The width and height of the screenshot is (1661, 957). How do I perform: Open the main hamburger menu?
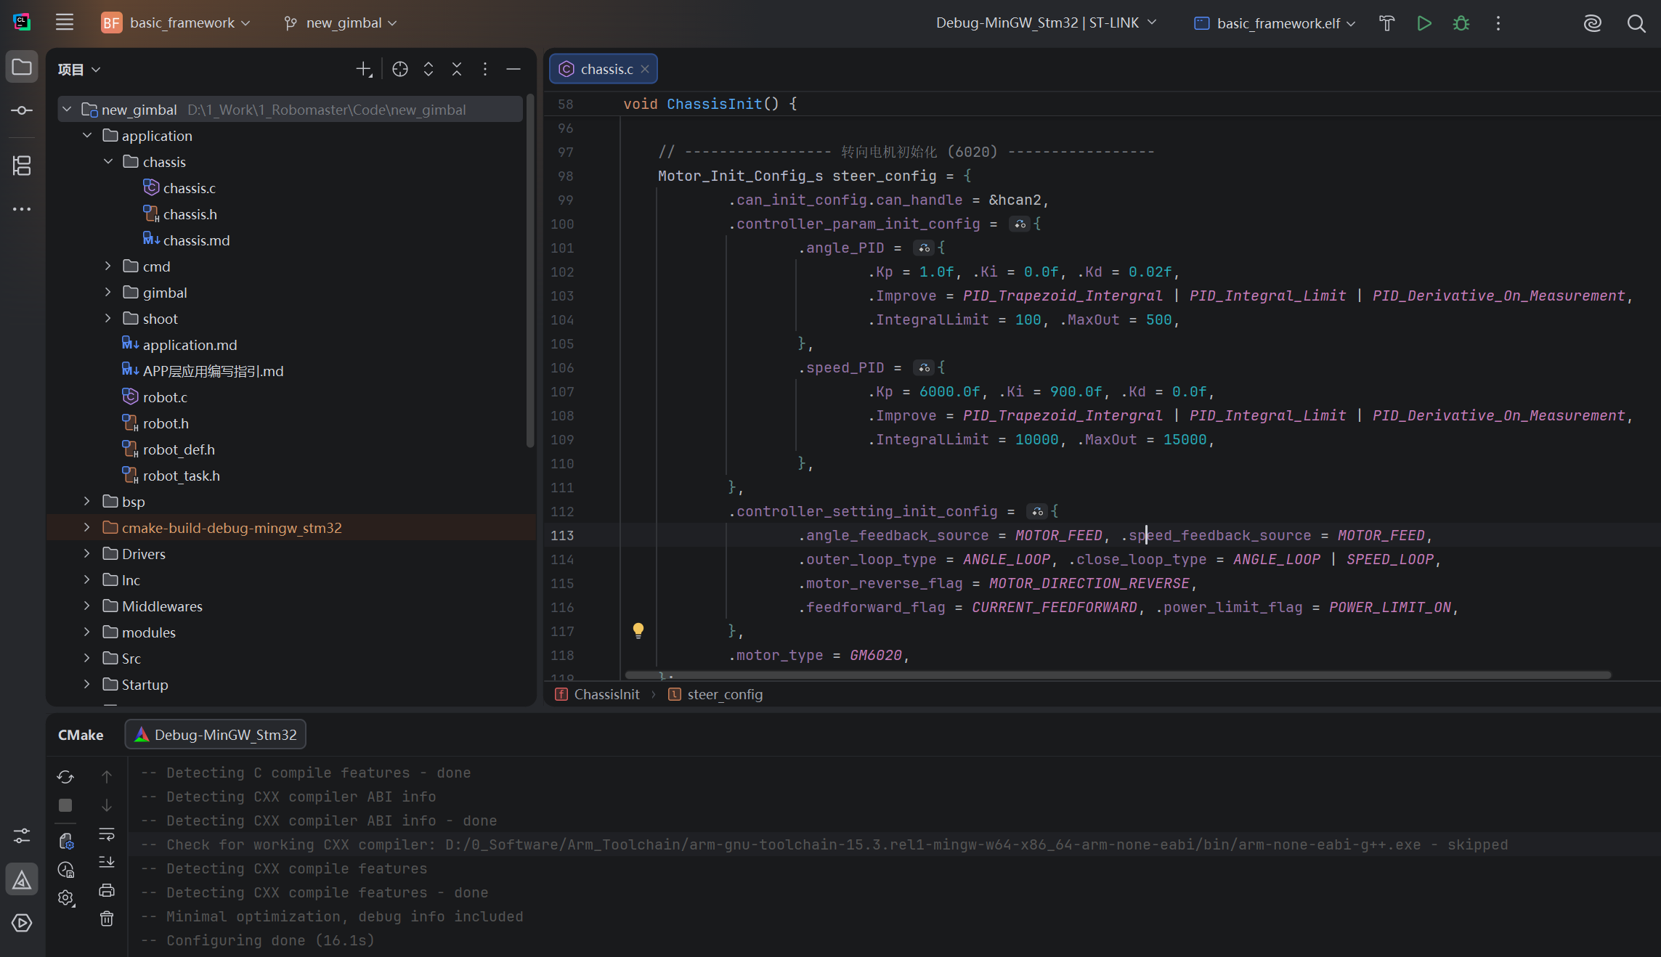(x=65, y=23)
